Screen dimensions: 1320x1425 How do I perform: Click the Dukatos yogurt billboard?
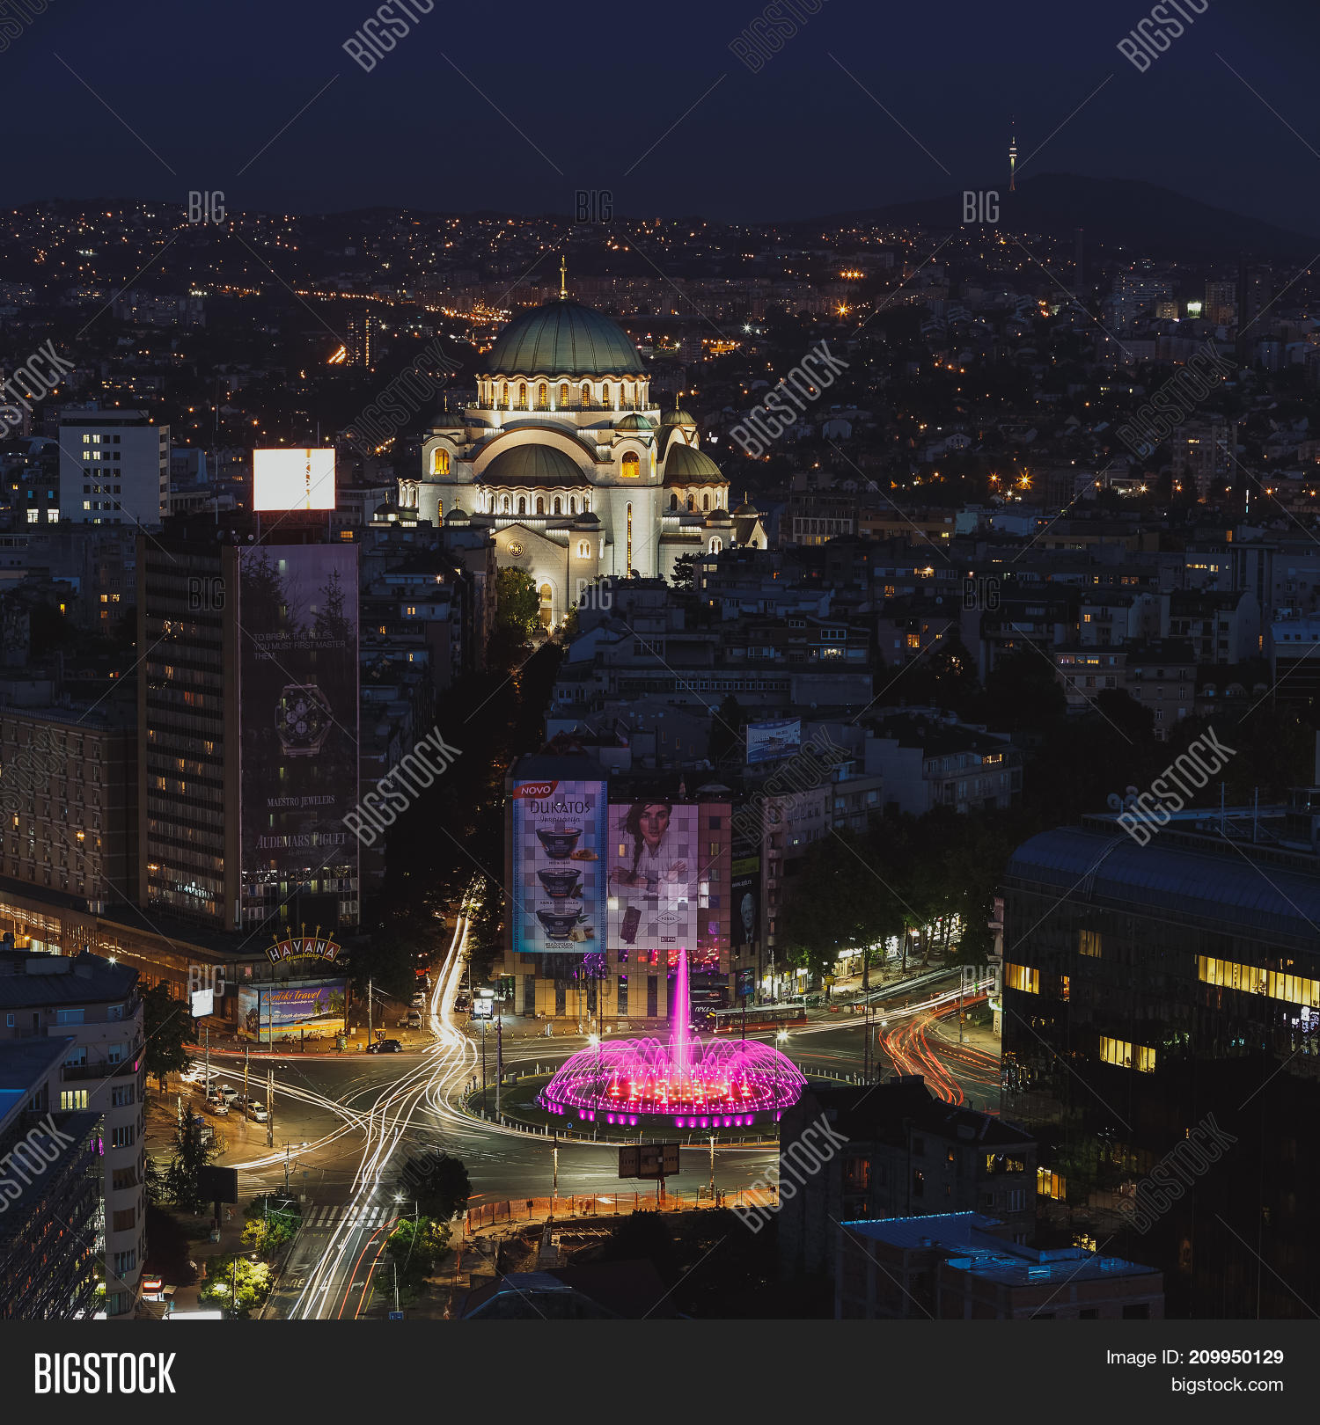560,866
